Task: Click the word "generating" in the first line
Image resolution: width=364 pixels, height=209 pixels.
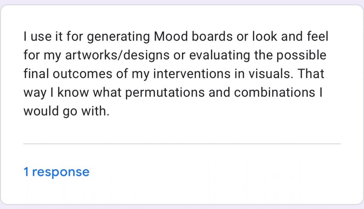Action: tap(118, 37)
